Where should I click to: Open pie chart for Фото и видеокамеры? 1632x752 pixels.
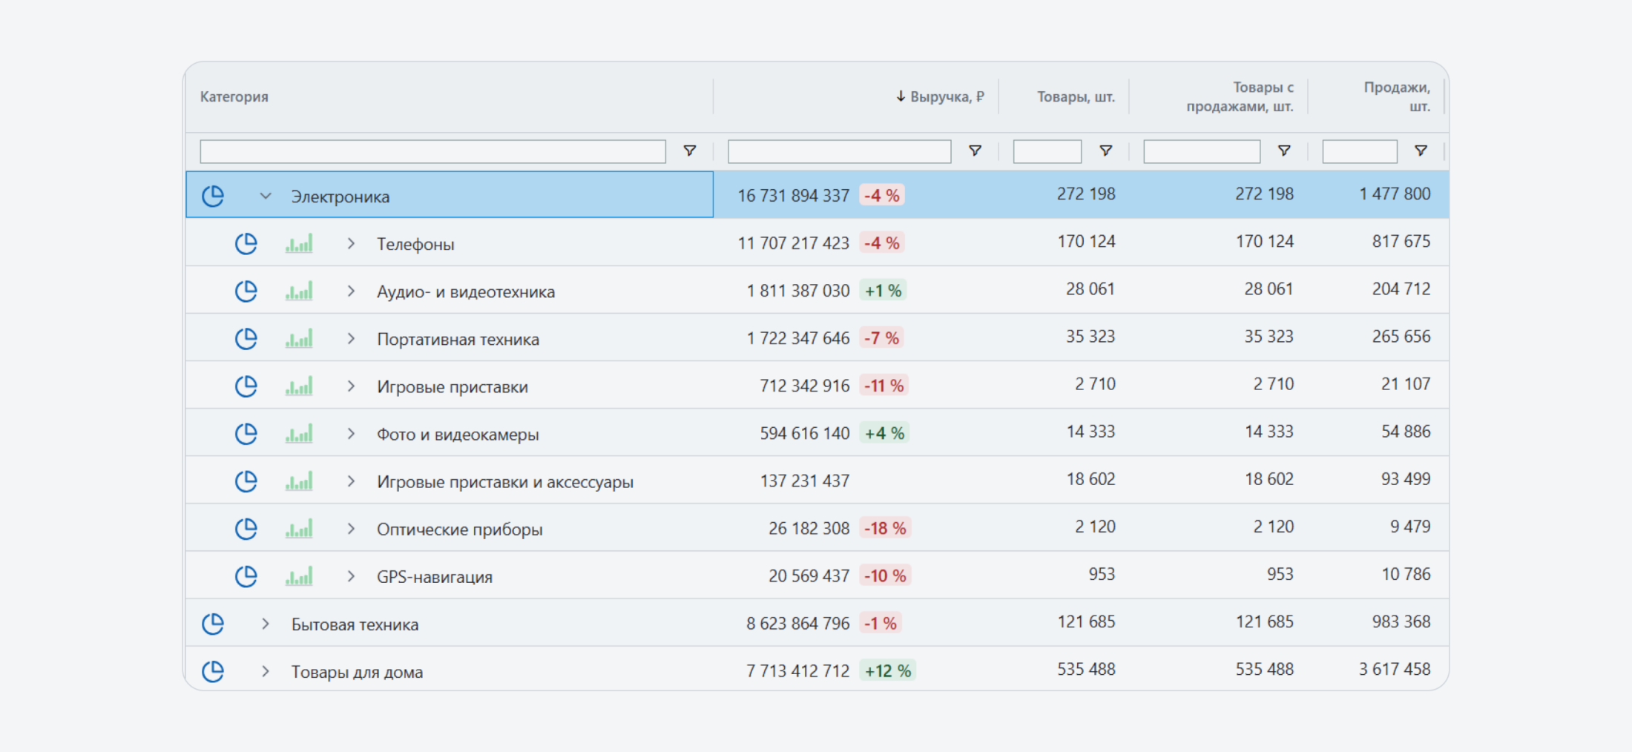point(246,433)
